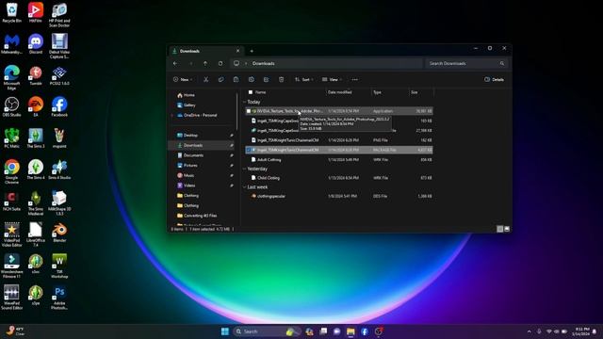Launch The Sims Medieval desktop shortcut
603x339 pixels.
(36, 203)
